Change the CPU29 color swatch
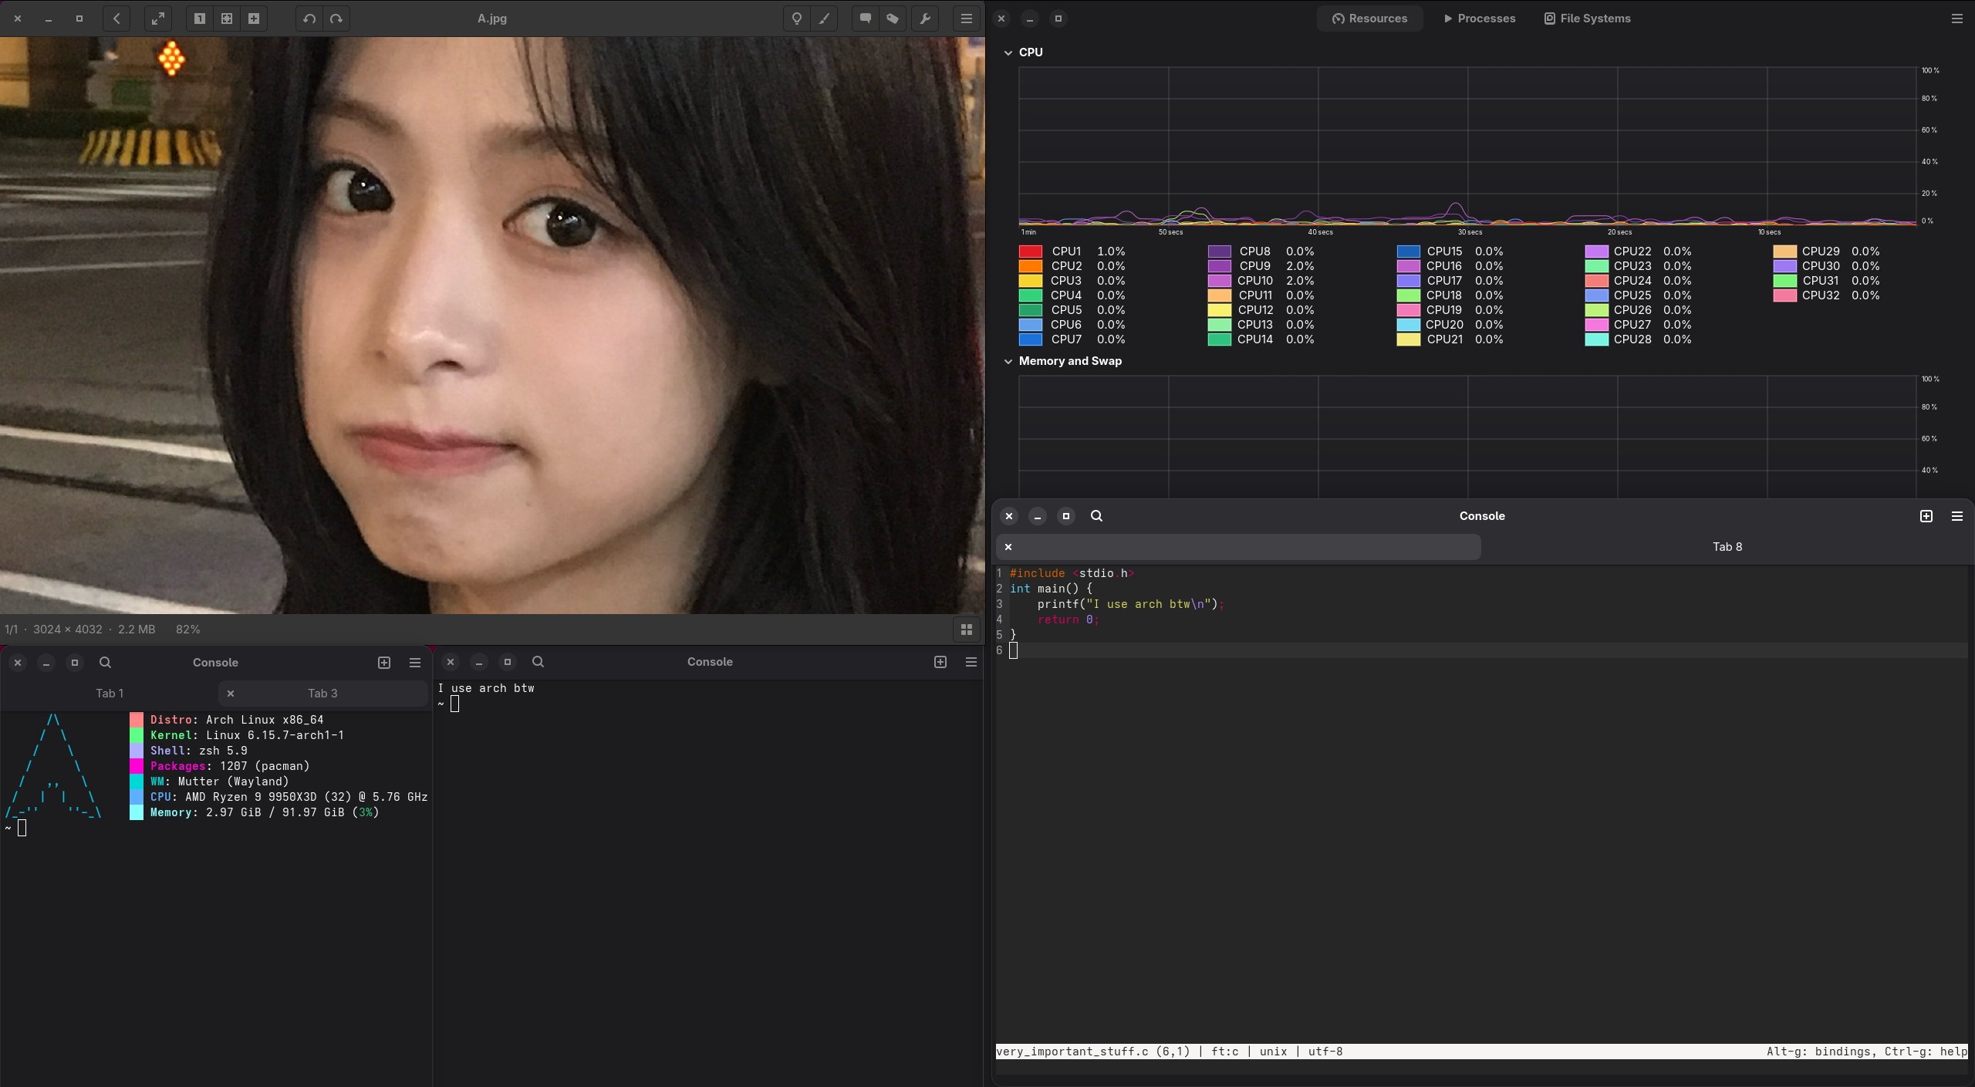The width and height of the screenshot is (1975, 1087). [1785, 251]
